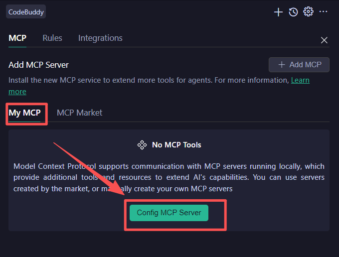
Task: Click the No MCP Tools heading
Action: (176, 145)
